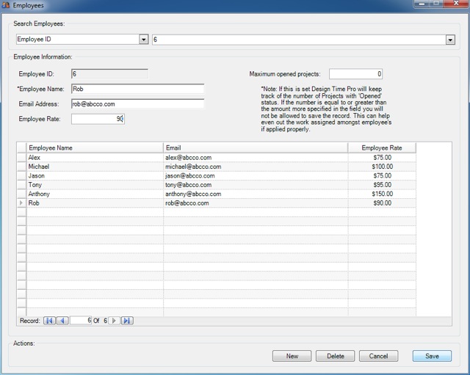The width and height of the screenshot is (470, 375).
Task: Click the New button
Action: pyautogui.click(x=292, y=356)
